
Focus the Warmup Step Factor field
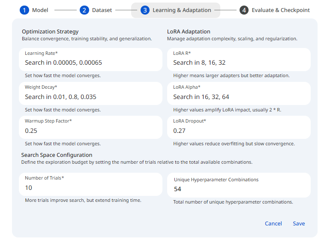pyautogui.click(x=90, y=130)
